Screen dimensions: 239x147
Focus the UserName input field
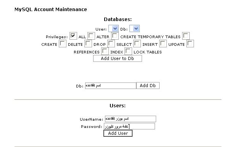131,119
